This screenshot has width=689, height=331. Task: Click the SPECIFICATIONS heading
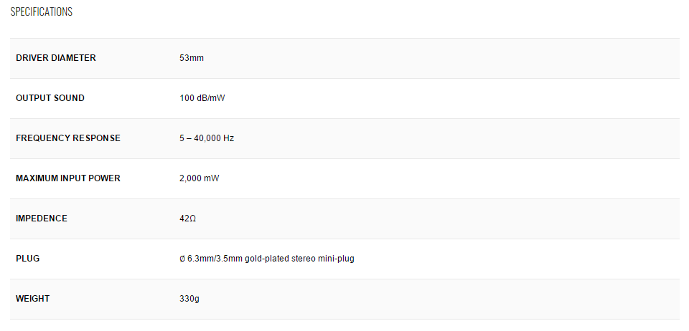pos(42,12)
